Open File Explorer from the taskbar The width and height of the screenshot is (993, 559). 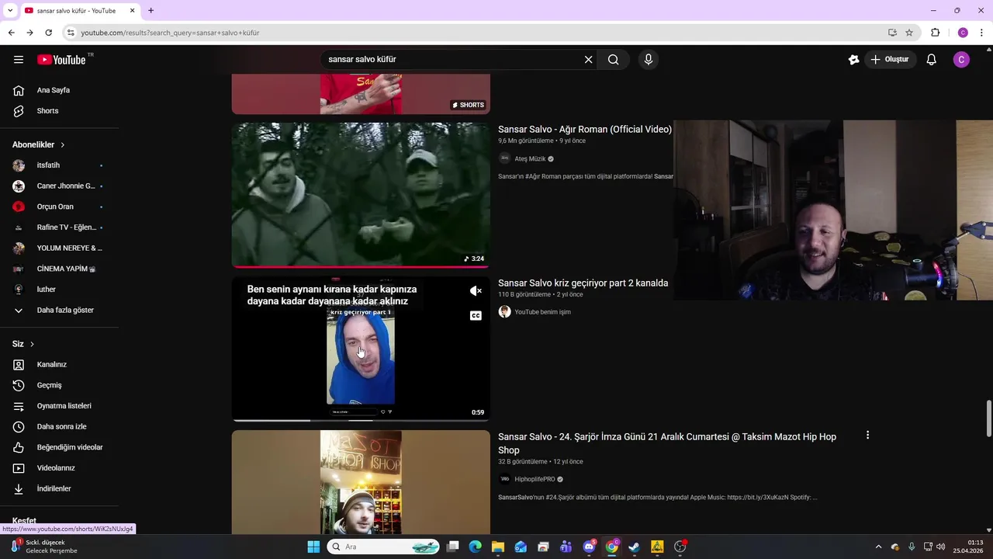[498, 547]
